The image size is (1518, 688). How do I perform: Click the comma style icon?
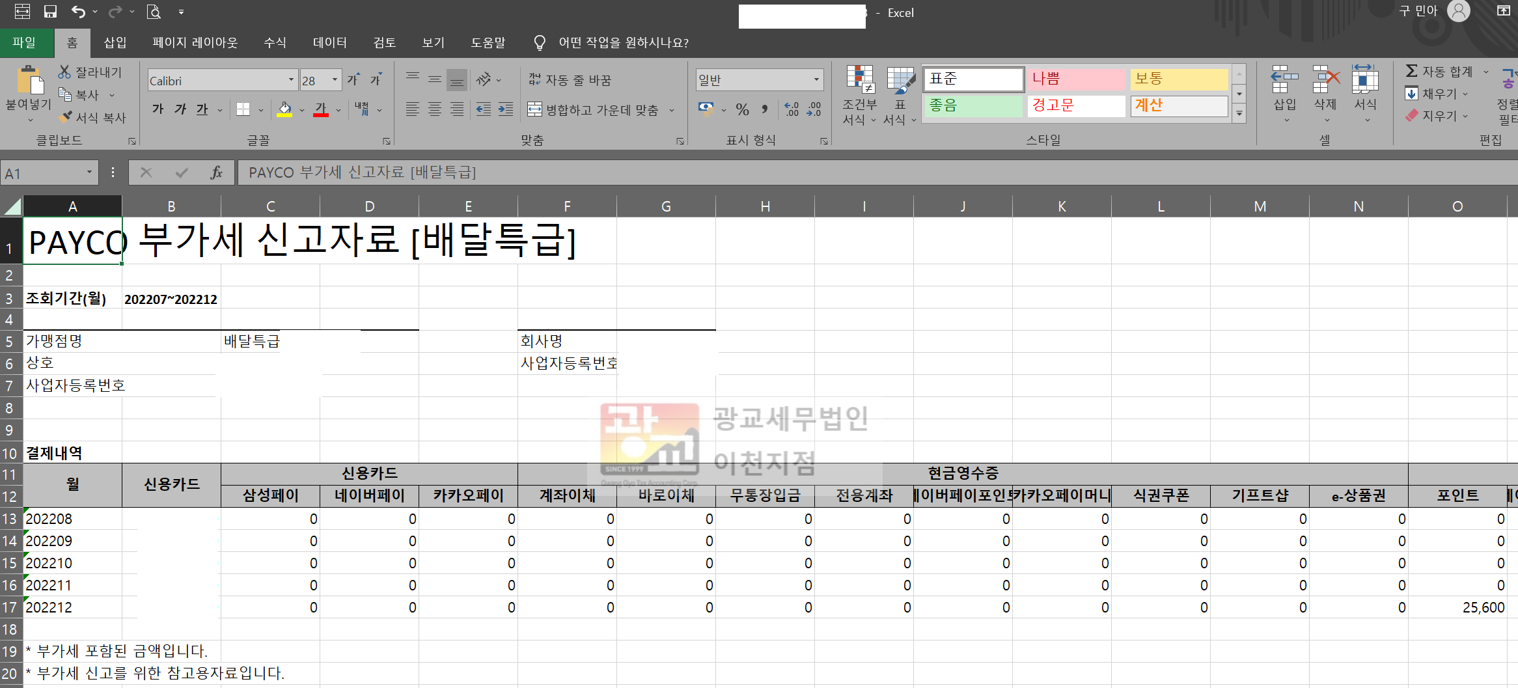pos(765,109)
